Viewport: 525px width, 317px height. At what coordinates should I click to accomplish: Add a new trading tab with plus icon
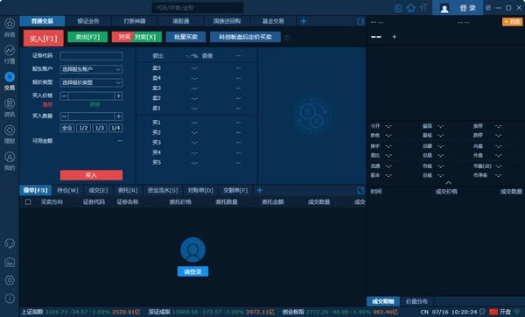[304, 21]
